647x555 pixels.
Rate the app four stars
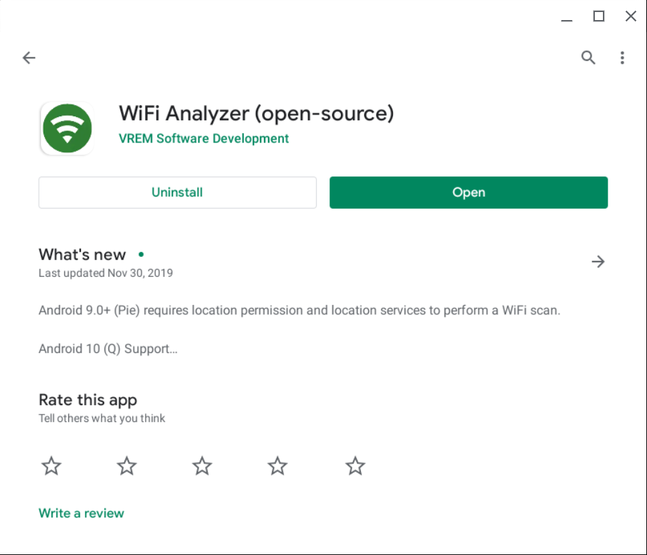[277, 466]
